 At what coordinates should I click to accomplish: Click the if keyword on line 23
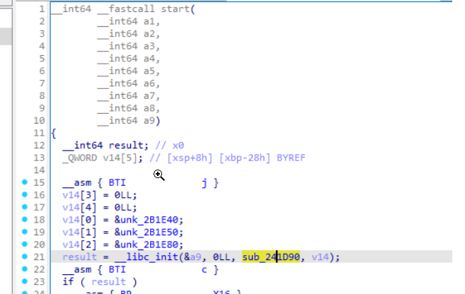tap(68, 282)
